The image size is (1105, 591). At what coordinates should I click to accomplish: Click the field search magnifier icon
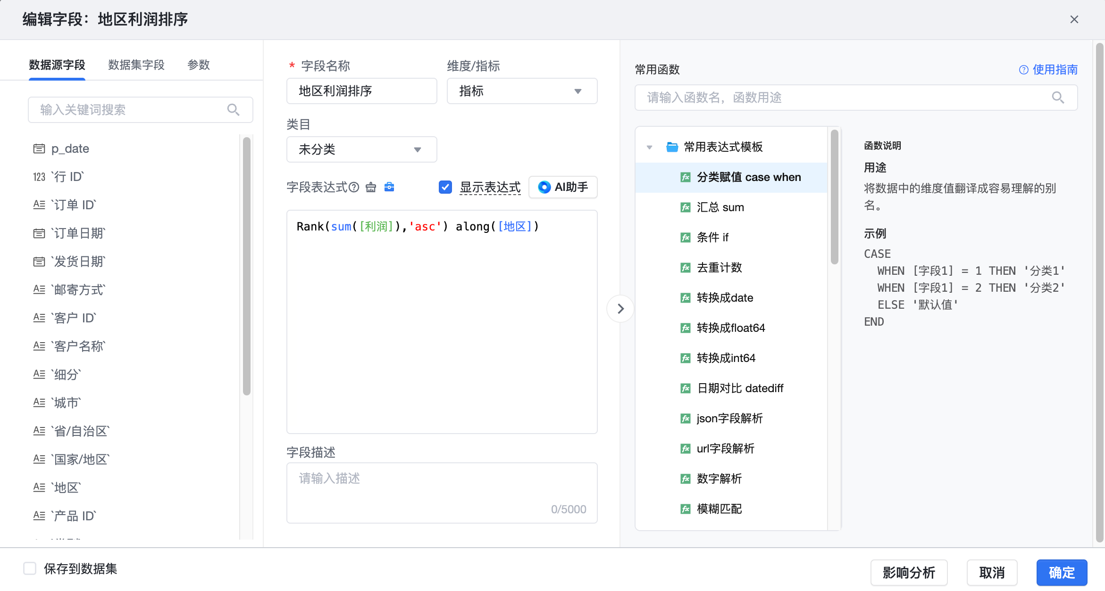233,110
